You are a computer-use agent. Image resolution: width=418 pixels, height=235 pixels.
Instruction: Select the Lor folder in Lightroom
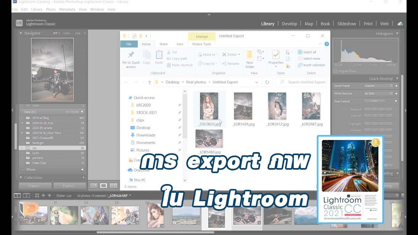52,148
